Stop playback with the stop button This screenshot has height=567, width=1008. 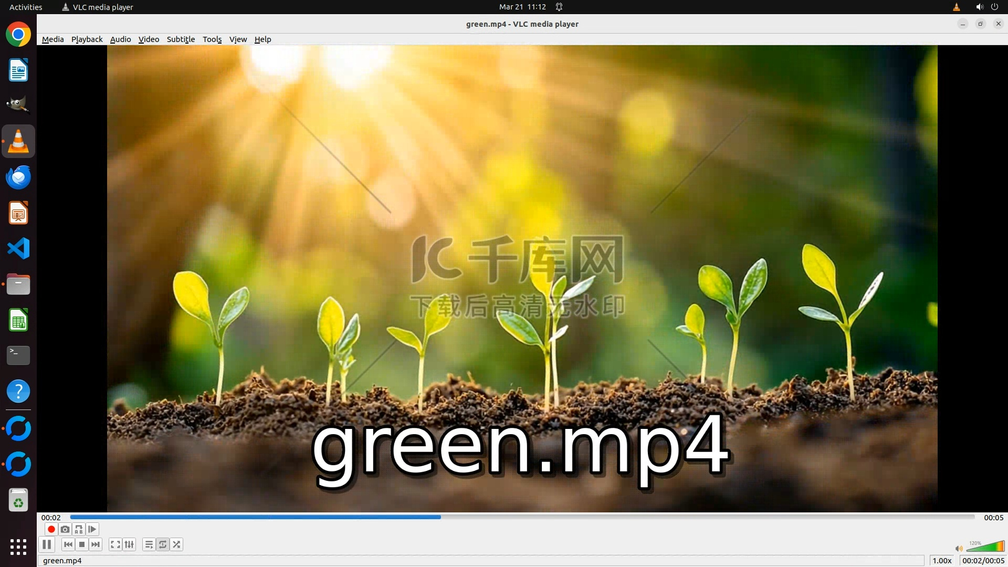(x=82, y=544)
